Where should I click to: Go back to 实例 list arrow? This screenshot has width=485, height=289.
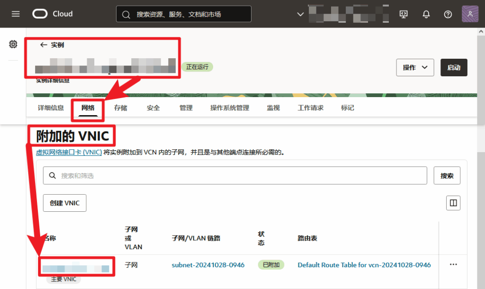(44, 45)
